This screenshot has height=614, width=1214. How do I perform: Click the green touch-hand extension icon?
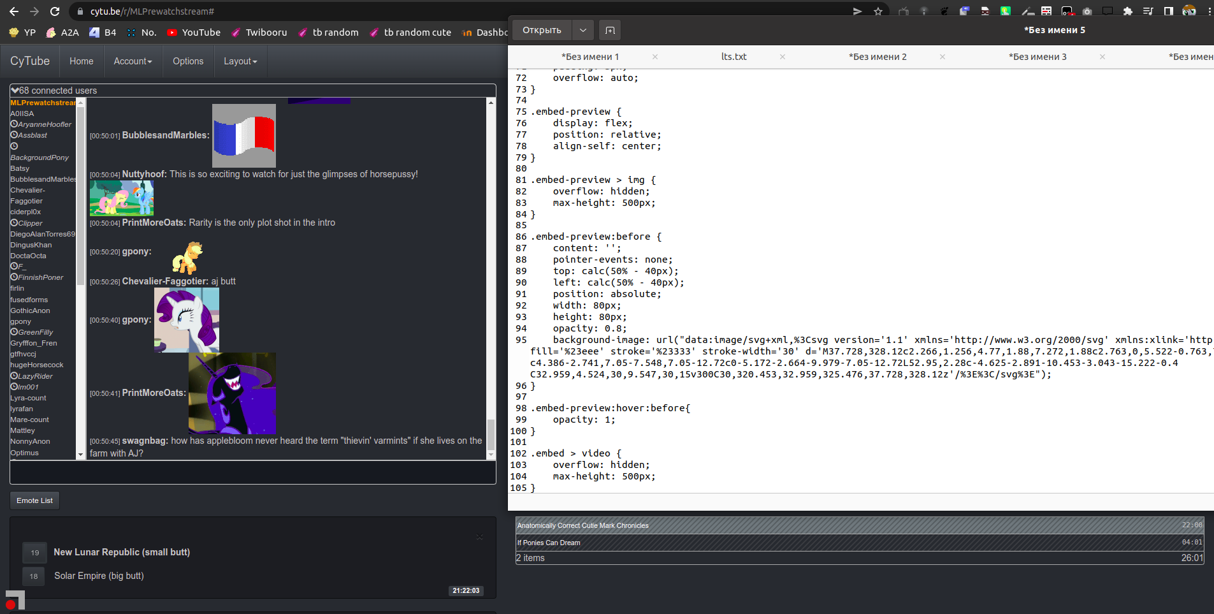1006,11
